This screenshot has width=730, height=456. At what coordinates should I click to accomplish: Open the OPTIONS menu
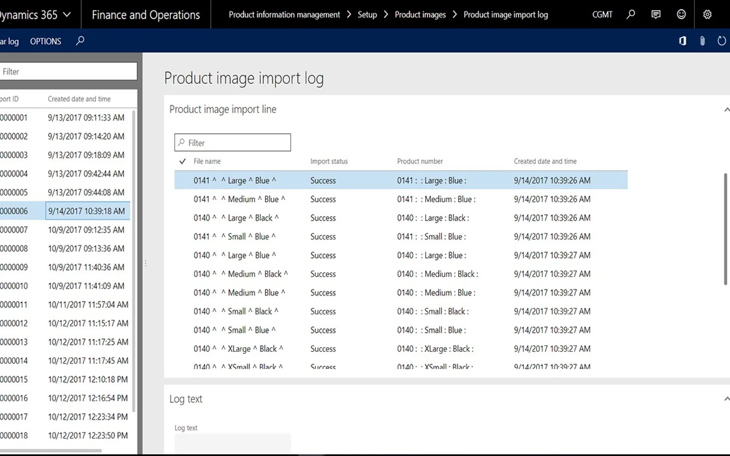coord(46,41)
